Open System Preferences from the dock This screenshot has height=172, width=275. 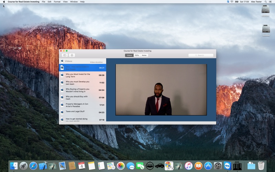click(x=218, y=166)
